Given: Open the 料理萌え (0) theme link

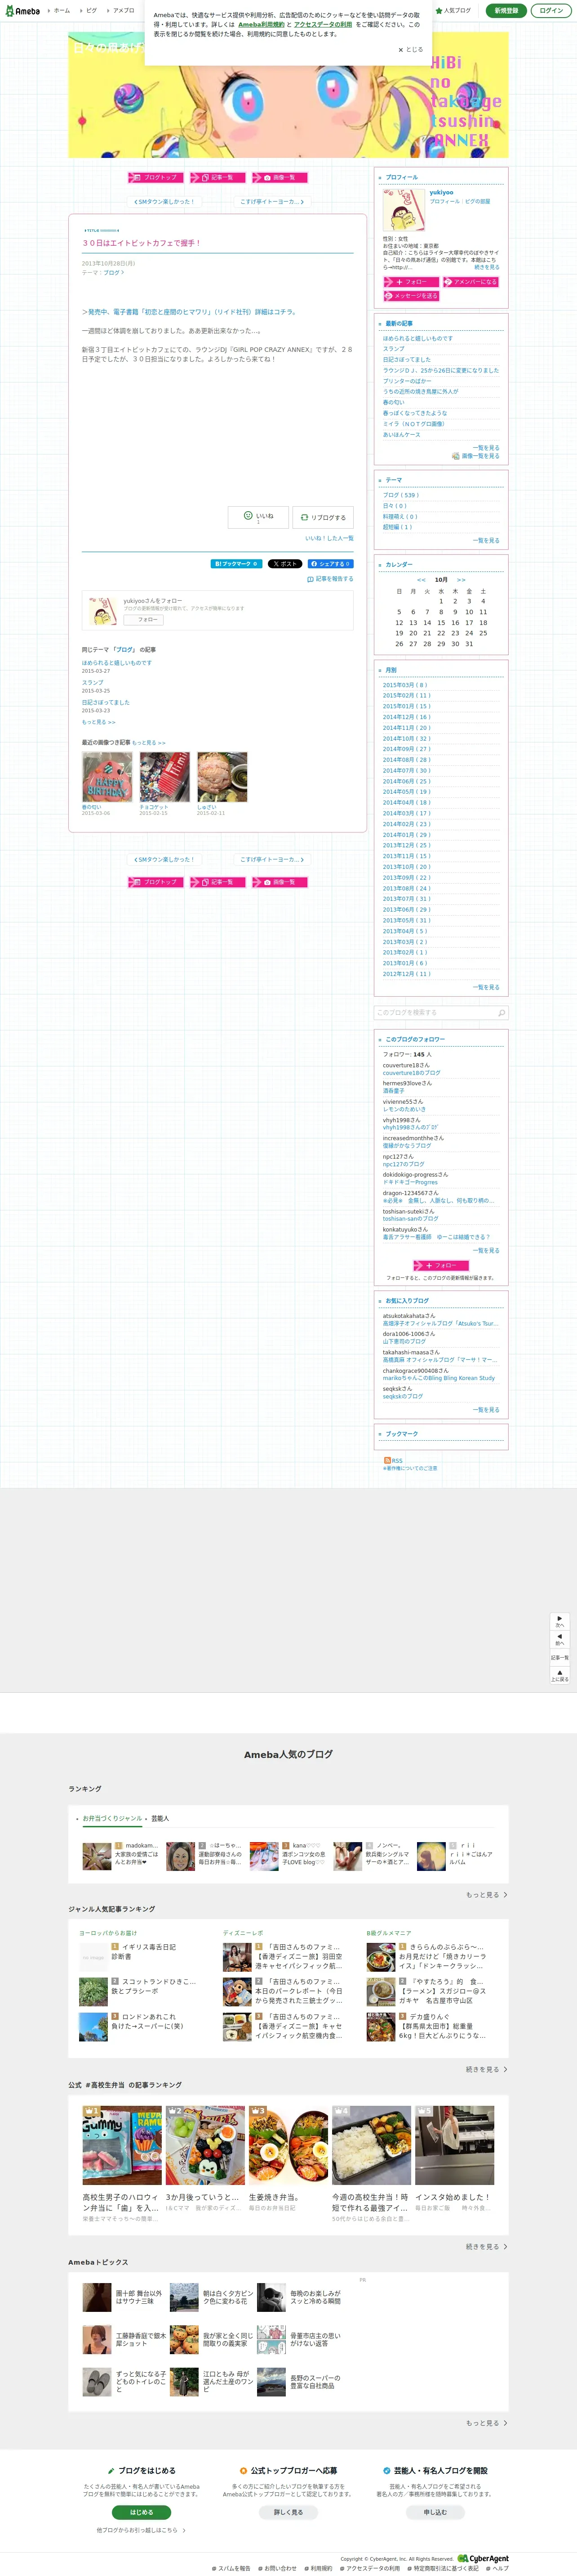Looking at the screenshot, I should tap(400, 516).
